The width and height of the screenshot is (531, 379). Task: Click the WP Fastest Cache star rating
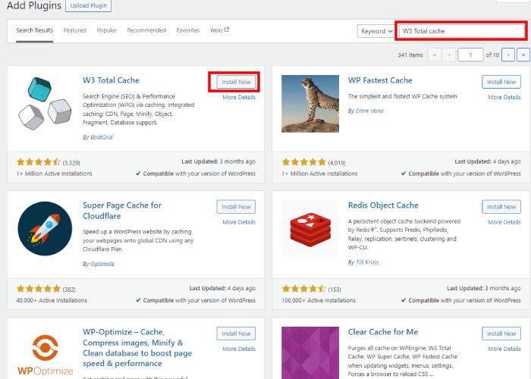pyautogui.click(x=303, y=162)
